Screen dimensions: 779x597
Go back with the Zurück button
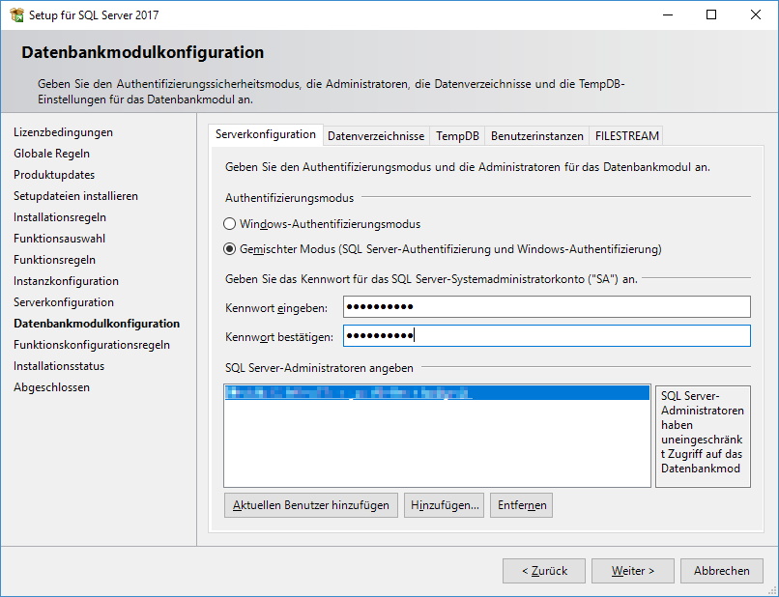tap(544, 571)
